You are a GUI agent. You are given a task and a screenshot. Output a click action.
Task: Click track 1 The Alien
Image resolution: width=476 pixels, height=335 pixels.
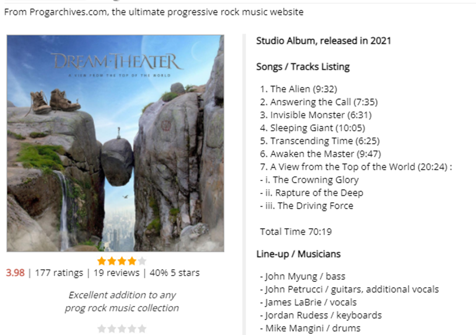tap(299, 89)
